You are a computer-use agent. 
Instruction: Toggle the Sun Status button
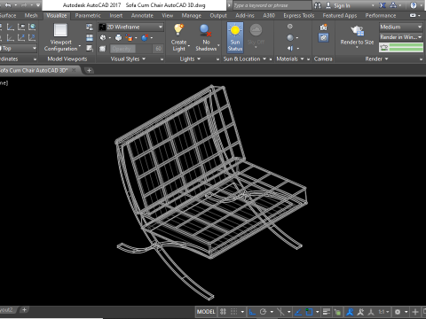point(235,37)
